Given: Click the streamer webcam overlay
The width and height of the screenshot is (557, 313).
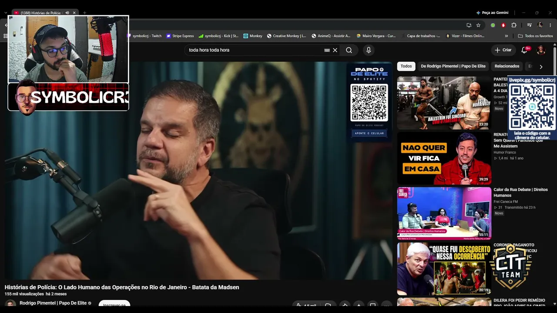Looking at the screenshot, I should coord(68,49).
